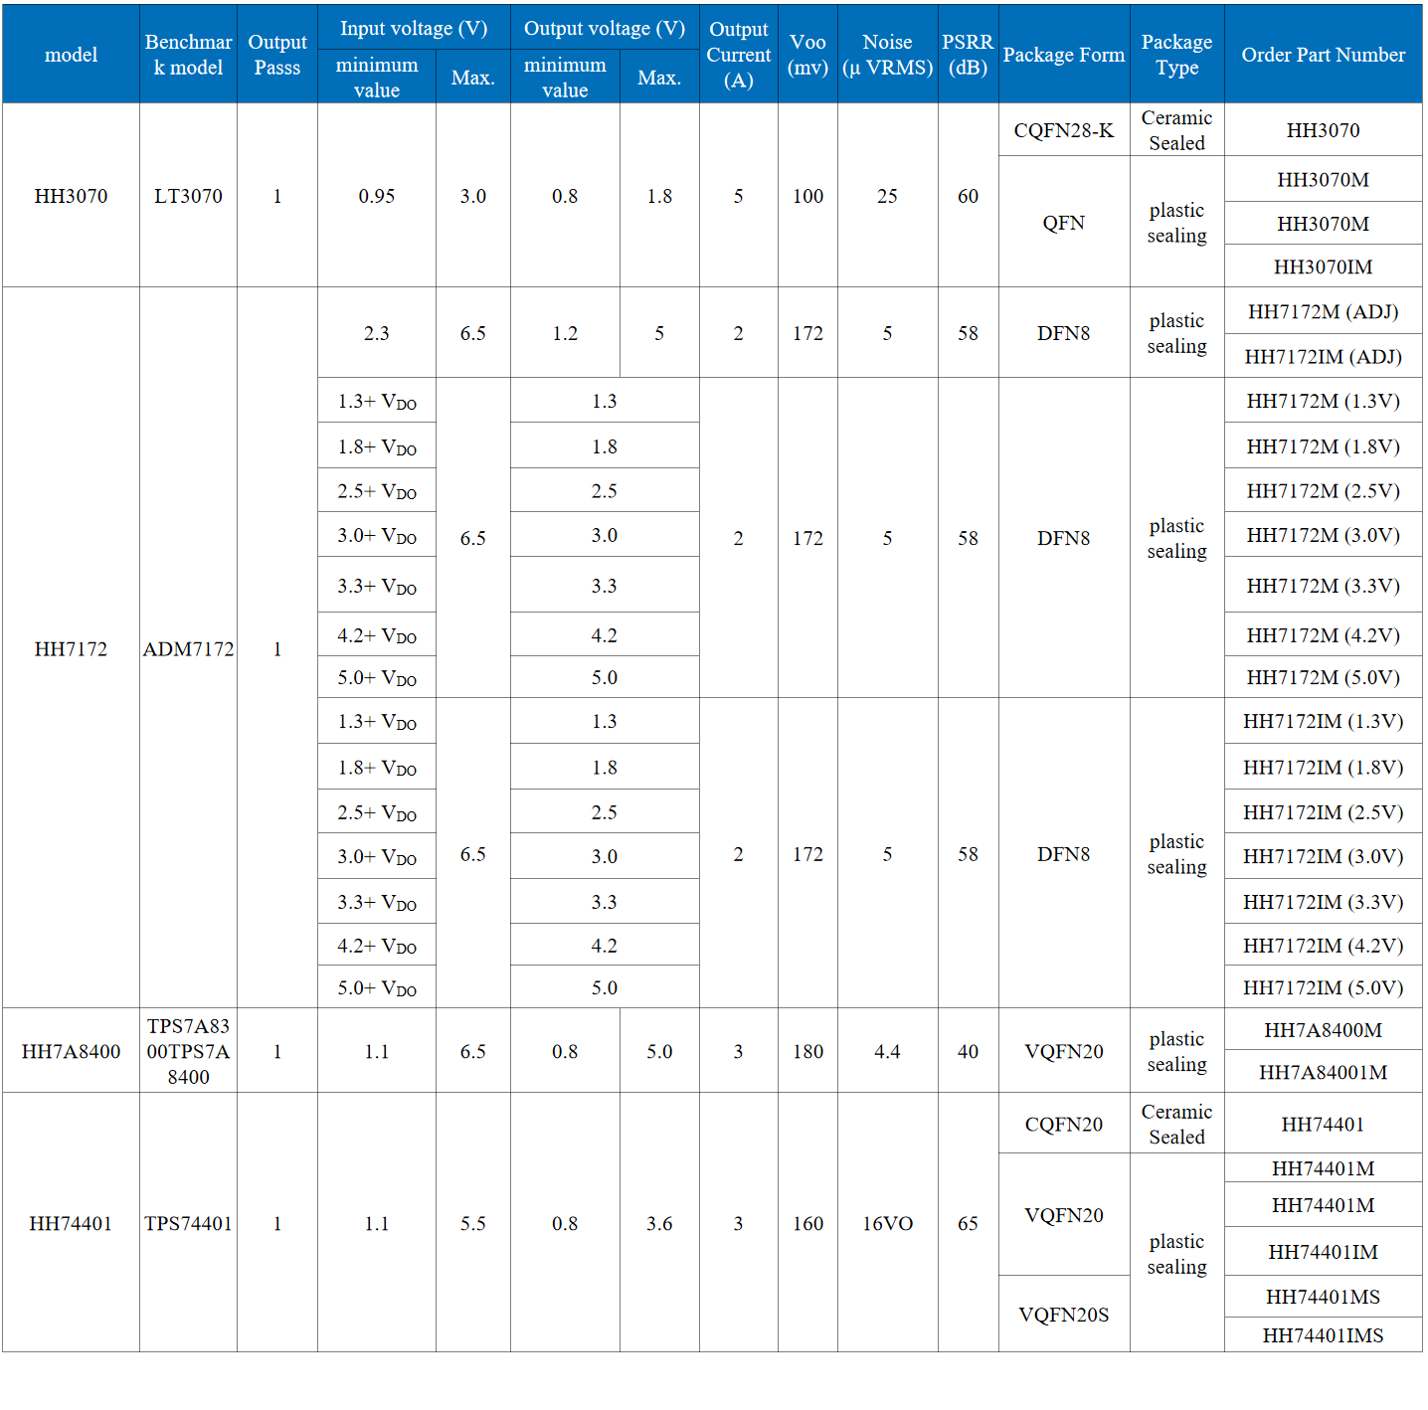
Task: Click the Input voltage (V) header
Action: pyautogui.click(x=414, y=29)
